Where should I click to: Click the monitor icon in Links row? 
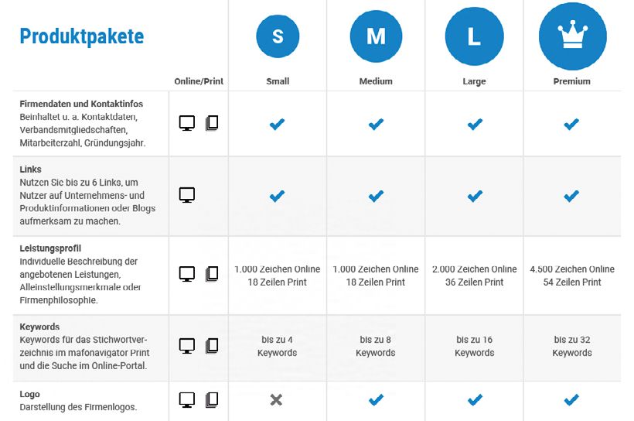(x=187, y=195)
